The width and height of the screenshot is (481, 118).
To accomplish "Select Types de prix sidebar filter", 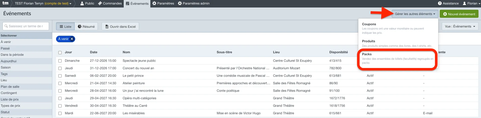I will 26,106.
